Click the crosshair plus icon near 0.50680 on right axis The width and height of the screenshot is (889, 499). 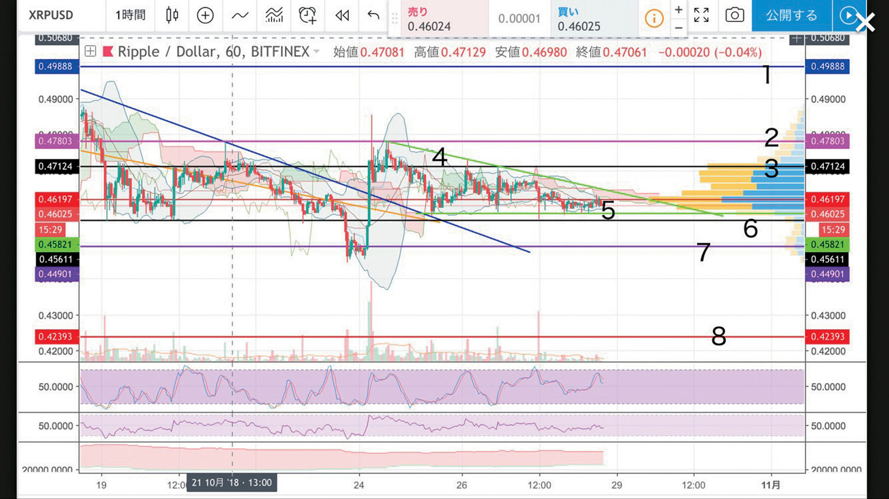point(797,39)
